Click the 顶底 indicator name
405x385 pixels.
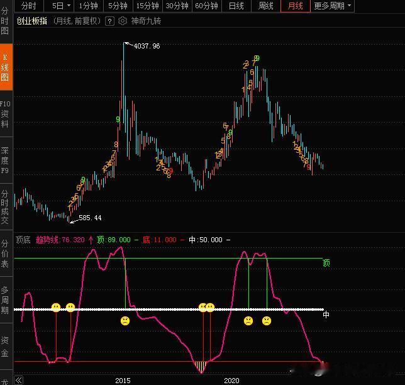[x=23, y=240]
